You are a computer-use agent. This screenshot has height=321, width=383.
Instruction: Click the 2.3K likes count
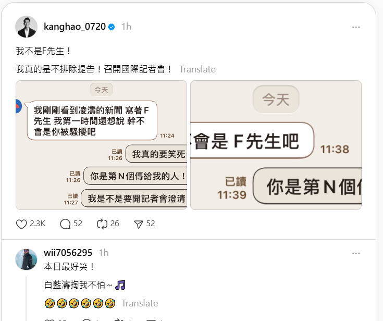tap(38, 224)
